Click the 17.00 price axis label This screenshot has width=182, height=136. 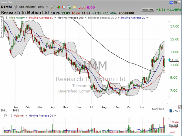pyautogui.click(x=175, y=26)
